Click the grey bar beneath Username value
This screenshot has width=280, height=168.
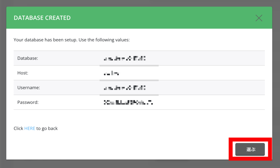click(129, 95)
